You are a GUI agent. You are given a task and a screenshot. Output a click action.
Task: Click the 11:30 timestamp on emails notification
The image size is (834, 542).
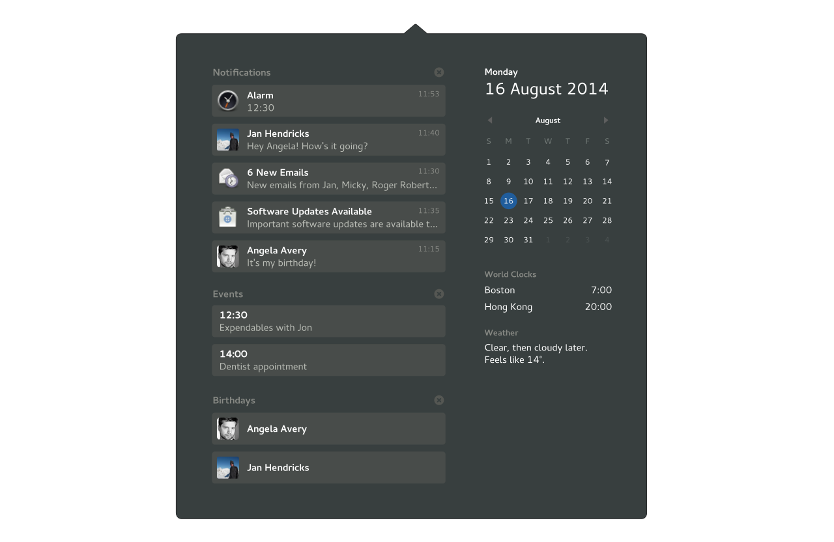[429, 171]
